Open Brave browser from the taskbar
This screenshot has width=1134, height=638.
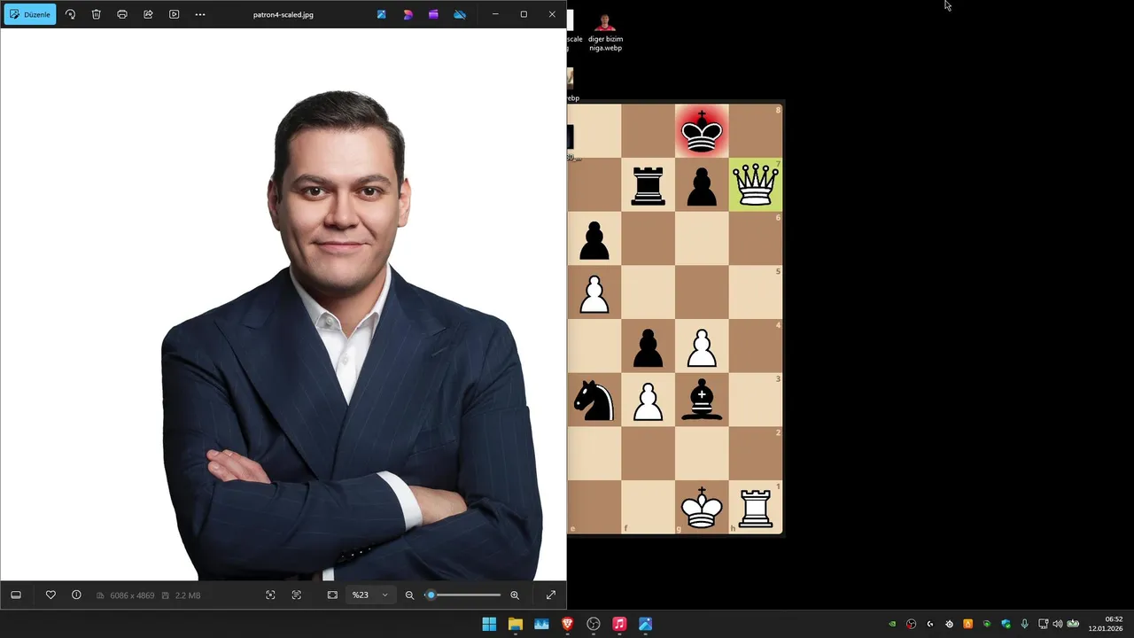point(567,624)
